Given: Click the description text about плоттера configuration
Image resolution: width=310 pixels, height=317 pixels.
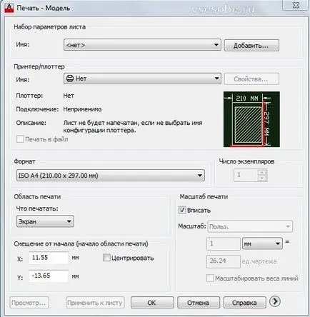Looking at the screenshot, I should [x=133, y=126].
